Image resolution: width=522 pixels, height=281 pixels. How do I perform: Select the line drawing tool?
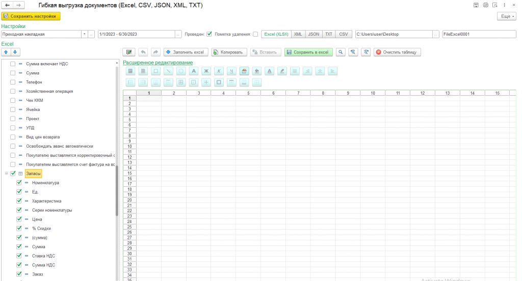pos(168,71)
